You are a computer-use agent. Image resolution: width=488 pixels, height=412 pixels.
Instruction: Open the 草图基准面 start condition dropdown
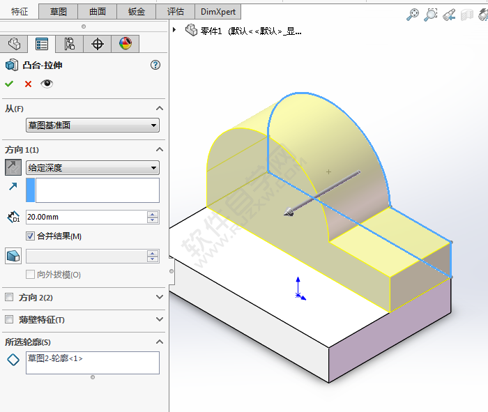coord(93,125)
